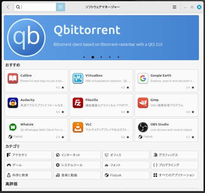Click the フォント category ab icon
This screenshot has height=193, width=205.
point(106,165)
